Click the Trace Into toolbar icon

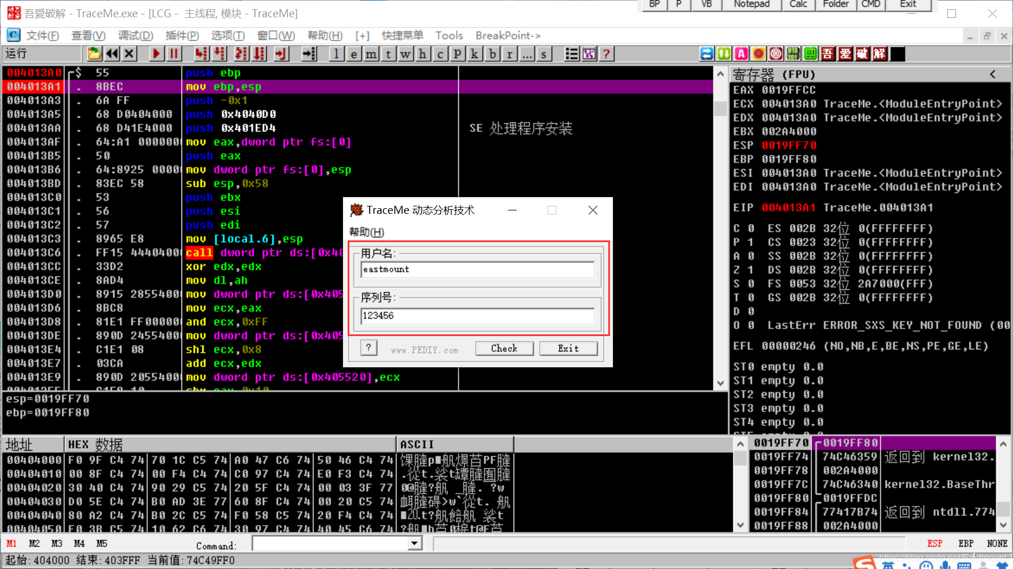(242, 54)
